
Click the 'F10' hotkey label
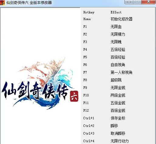pos(86,95)
